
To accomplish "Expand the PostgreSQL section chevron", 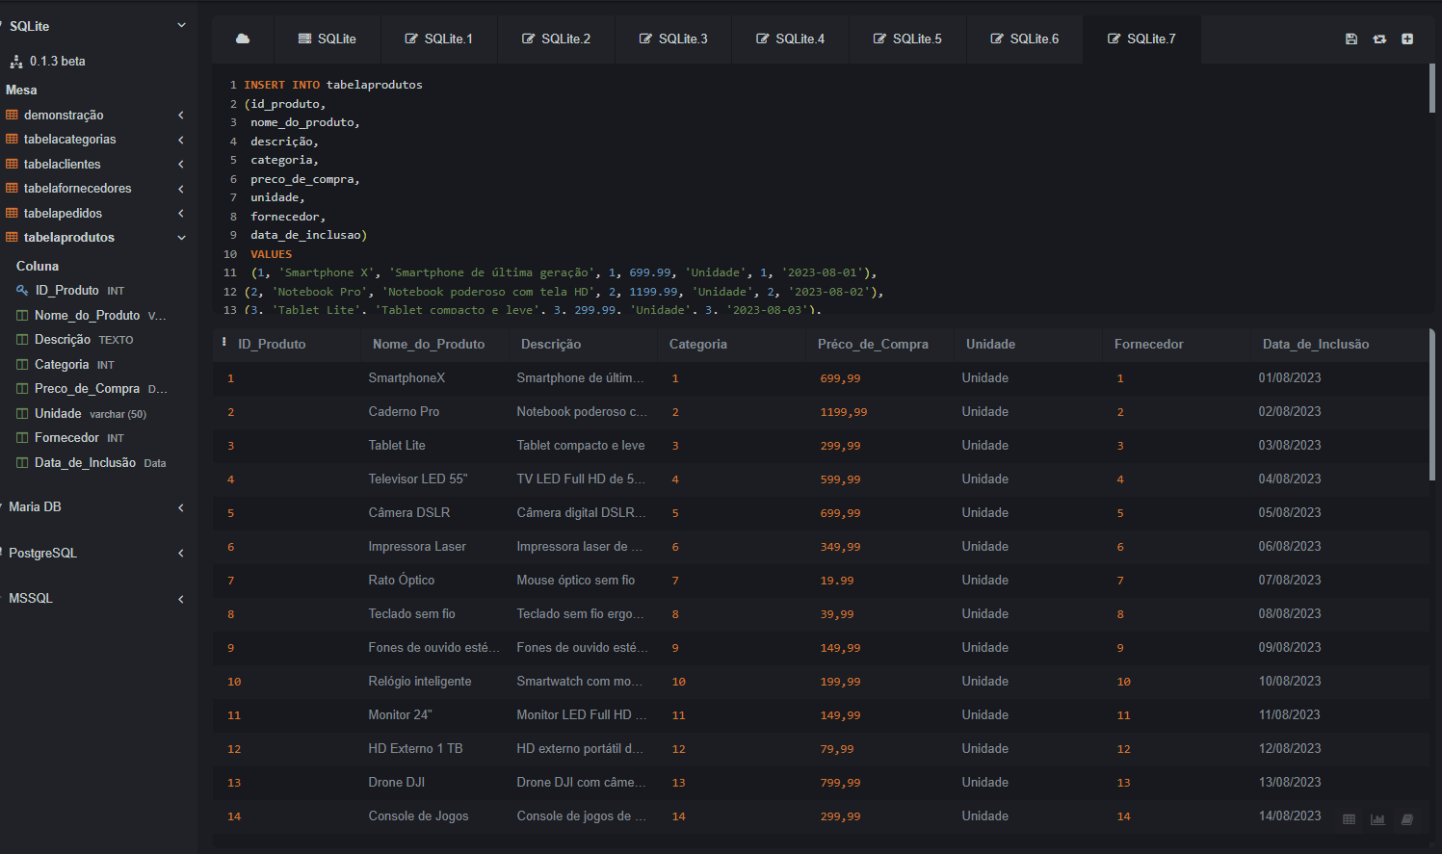I will 181,553.
